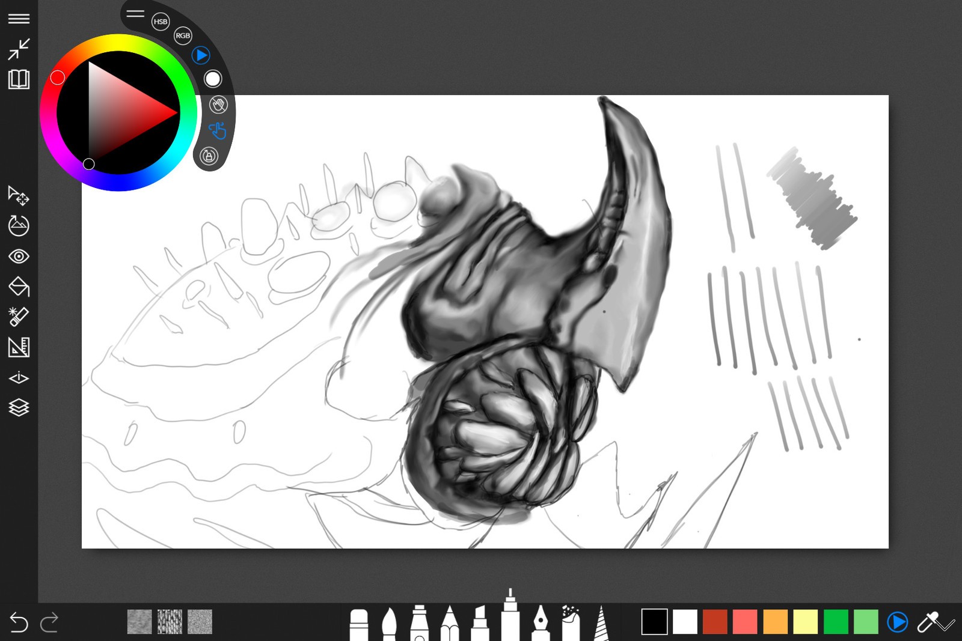Open the hamburger menu

[x=20, y=19]
